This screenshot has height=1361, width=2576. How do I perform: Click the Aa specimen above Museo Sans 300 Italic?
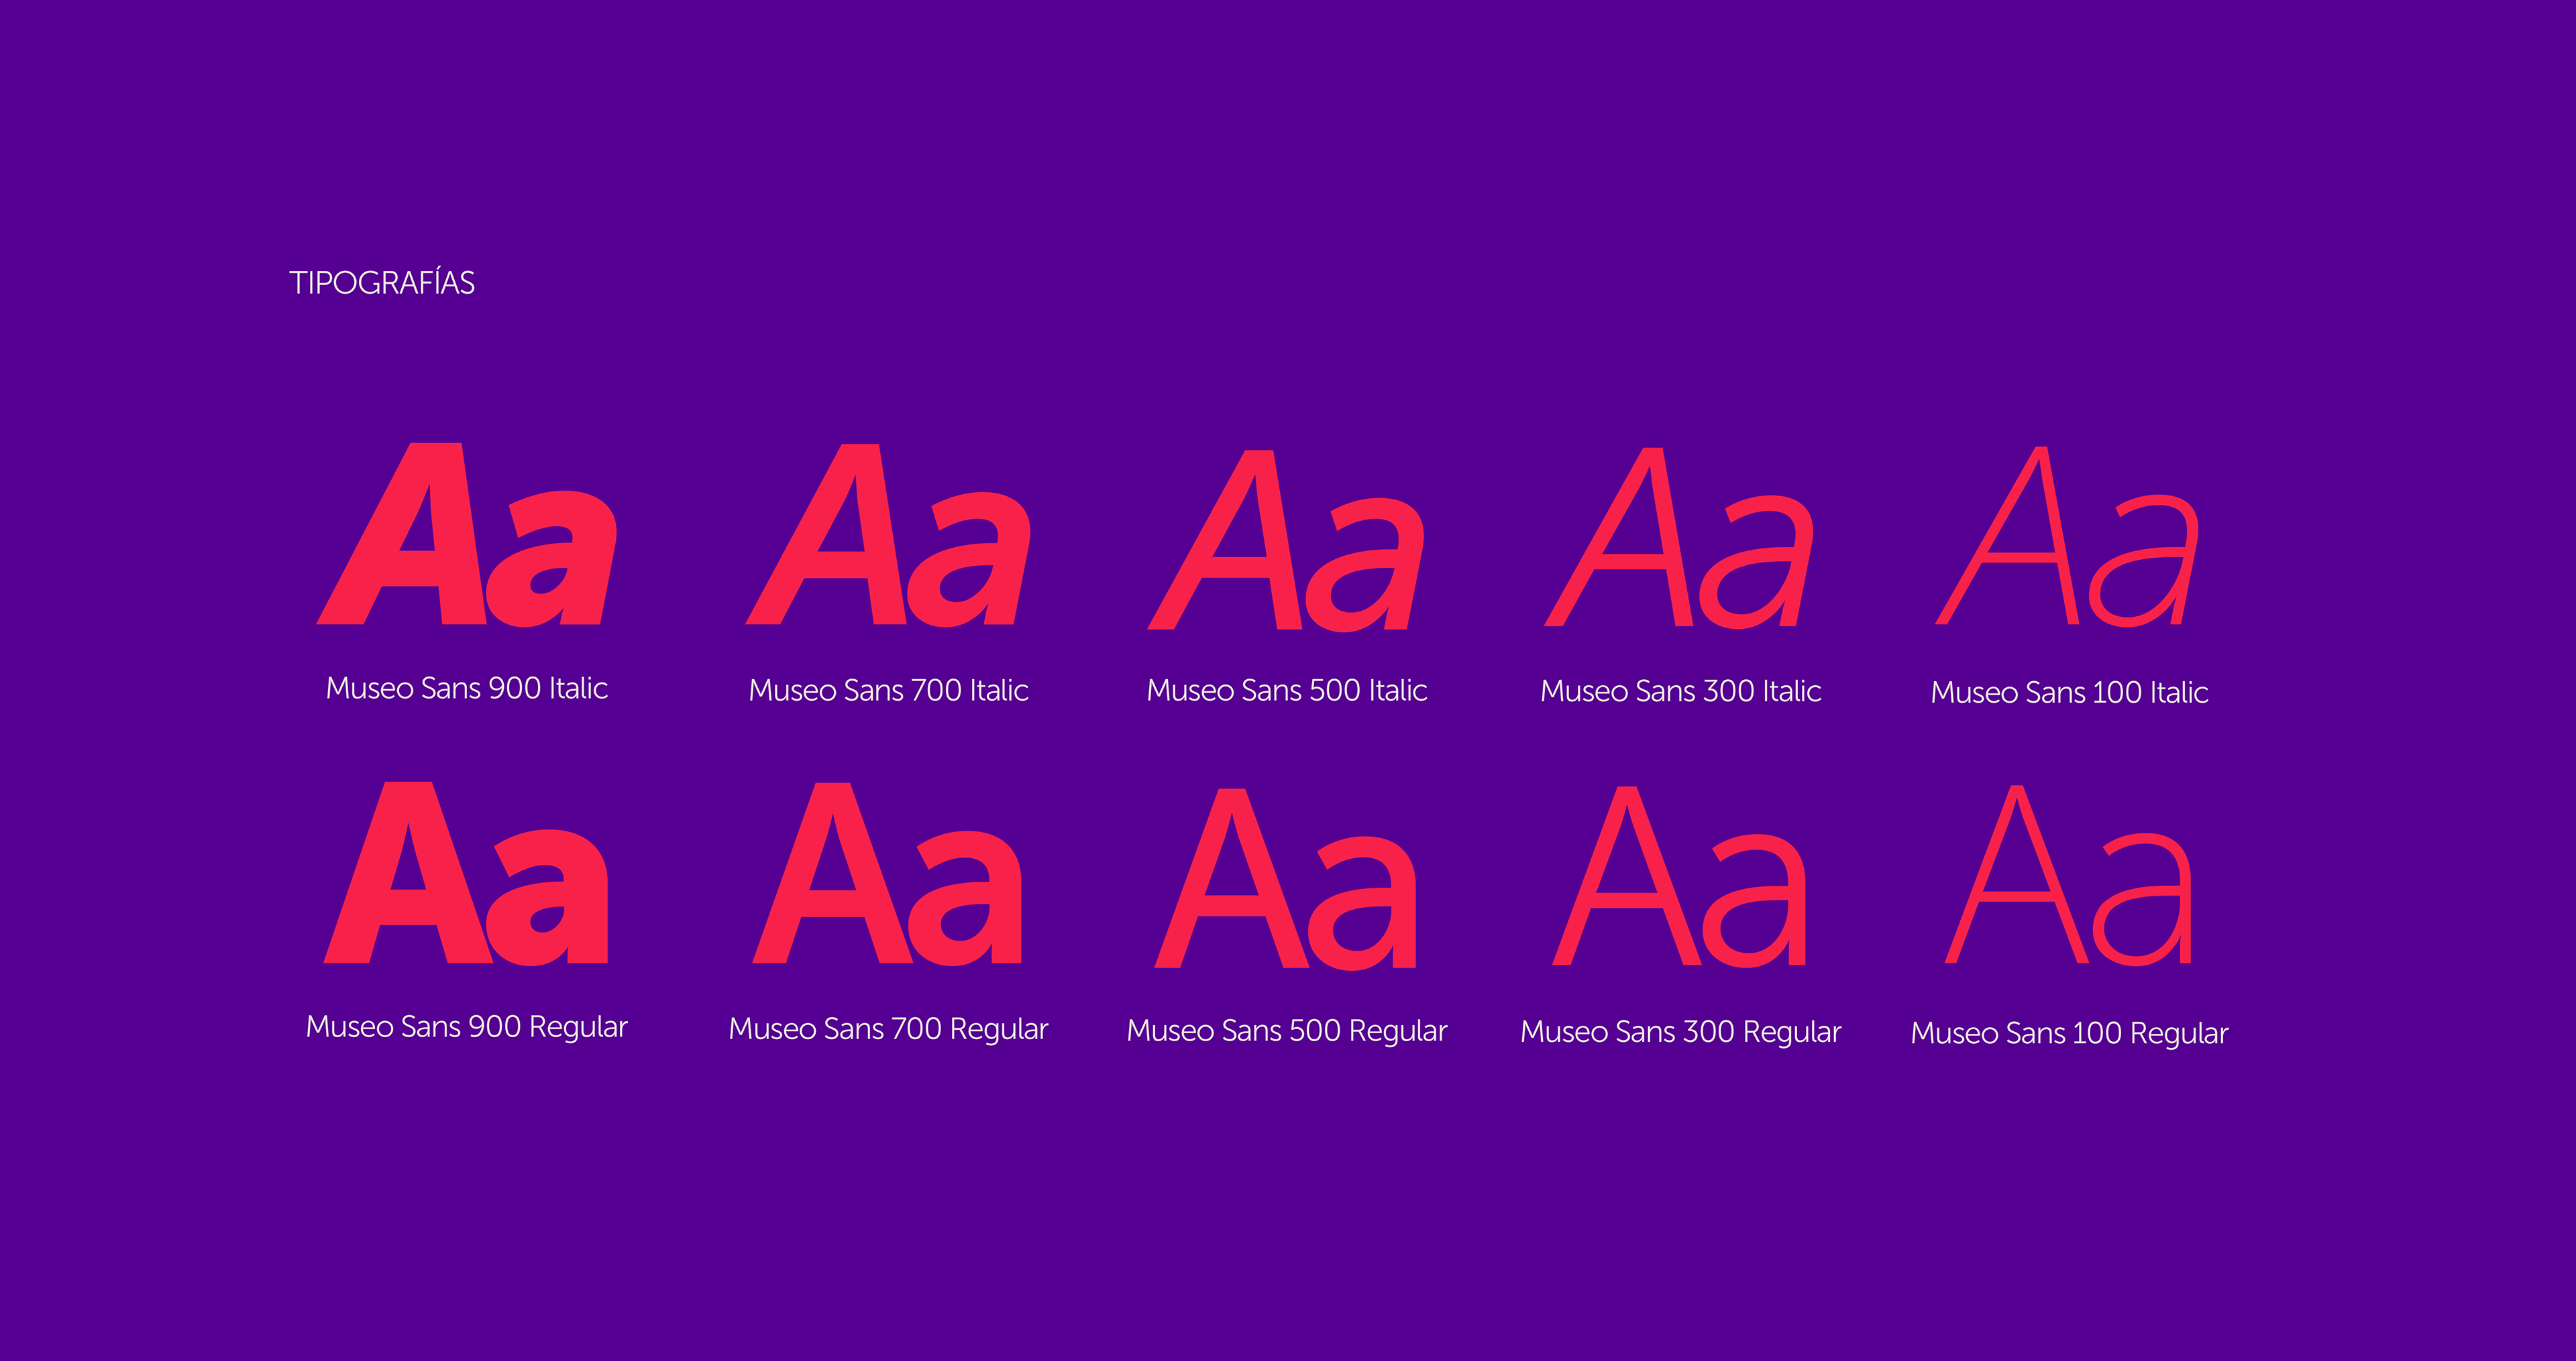coord(1679,538)
